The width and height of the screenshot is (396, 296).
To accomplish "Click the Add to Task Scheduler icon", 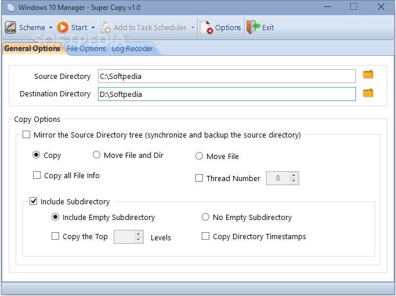I will (x=106, y=27).
